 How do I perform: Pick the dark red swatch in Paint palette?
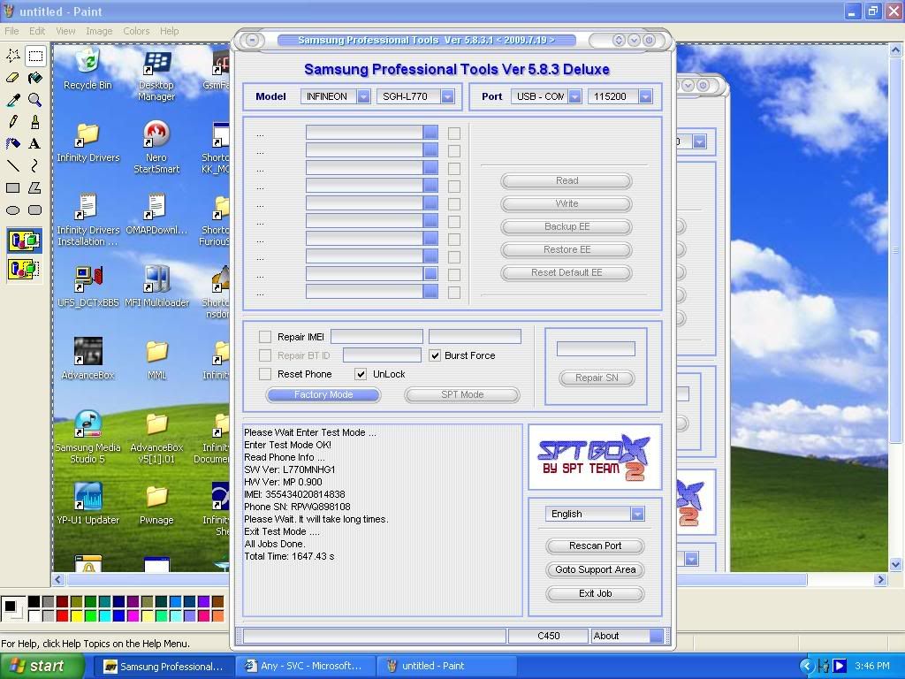pos(63,602)
